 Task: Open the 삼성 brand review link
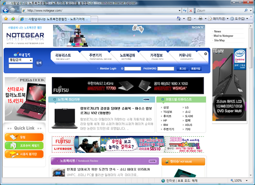click(x=166, y=107)
